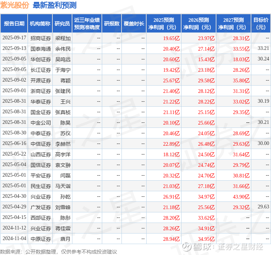Image resolution: width=271 pixels, height=255 pixels.
Task: Select the 最新盈利预测 heading
Action: tap(55, 5)
